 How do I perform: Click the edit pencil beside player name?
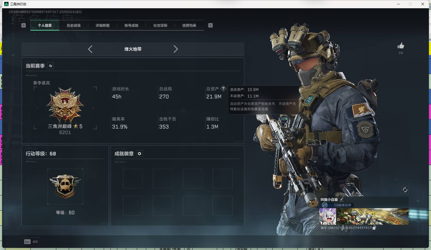coord(342,199)
